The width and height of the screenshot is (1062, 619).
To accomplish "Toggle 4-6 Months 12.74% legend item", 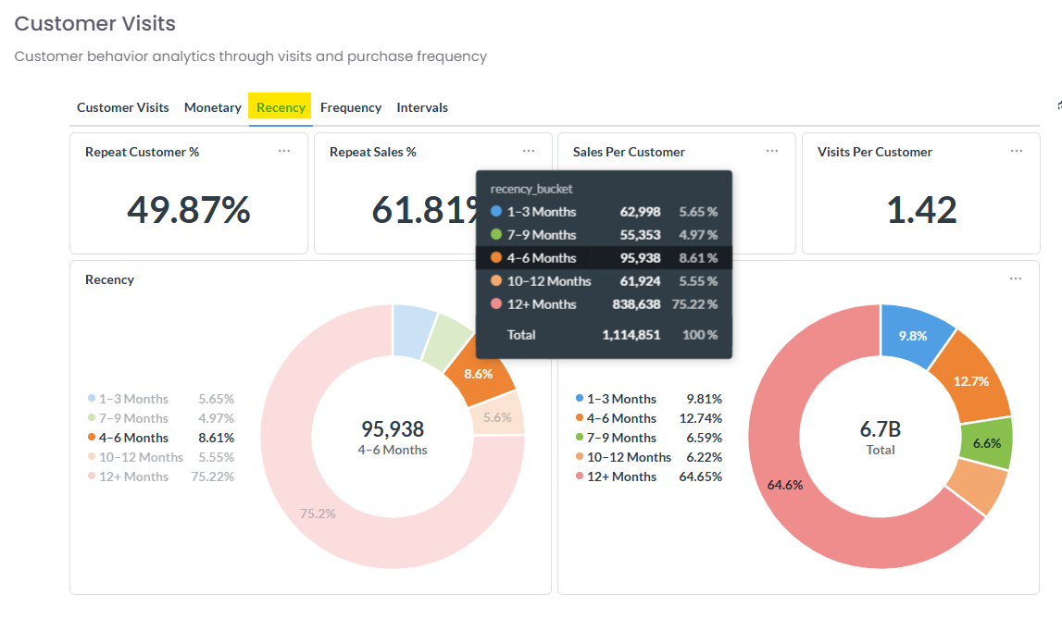I will click(x=649, y=419).
